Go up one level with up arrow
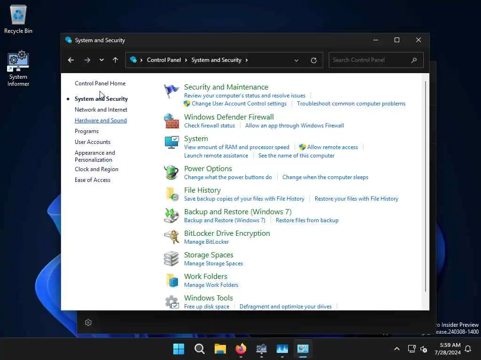The image size is (481, 360). point(116,60)
